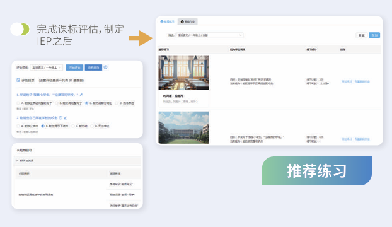Switch to the first tab in the practice panel
This screenshot has width=392, height=227.
[167, 21]
